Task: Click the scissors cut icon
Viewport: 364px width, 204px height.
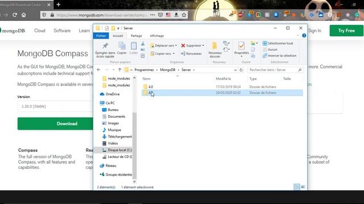Action: click(143, 44)
